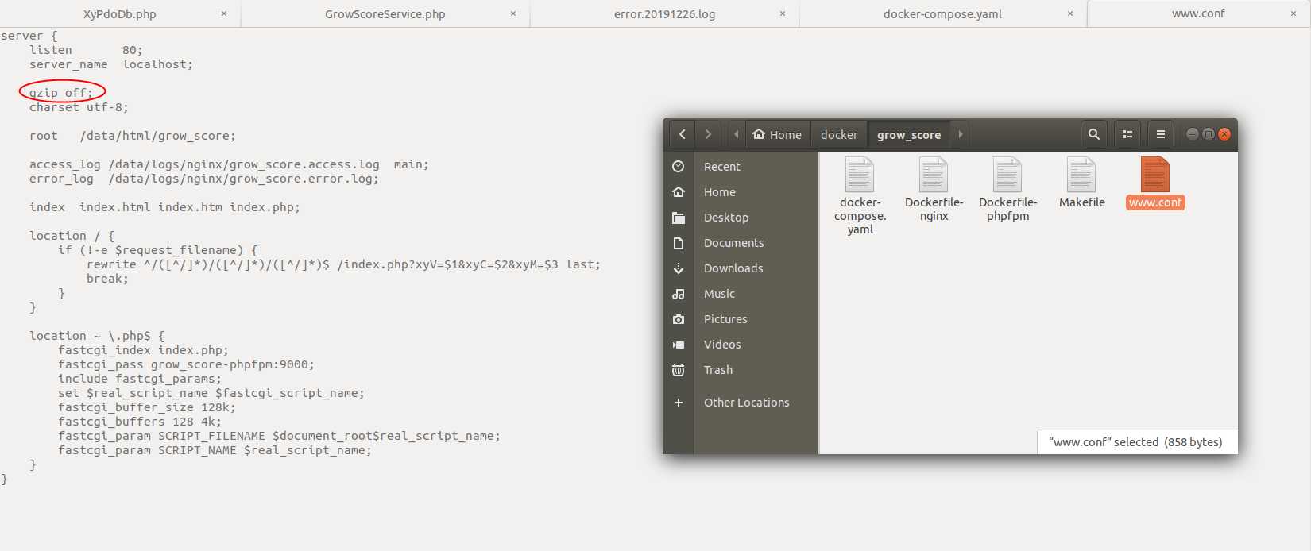Close the file manager window
This screenshot has width=1311, height=551.
point(1224,134)
